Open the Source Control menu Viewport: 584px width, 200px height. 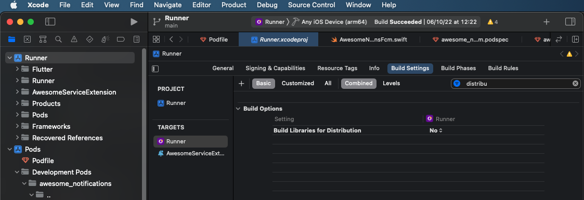pos(312,5)
